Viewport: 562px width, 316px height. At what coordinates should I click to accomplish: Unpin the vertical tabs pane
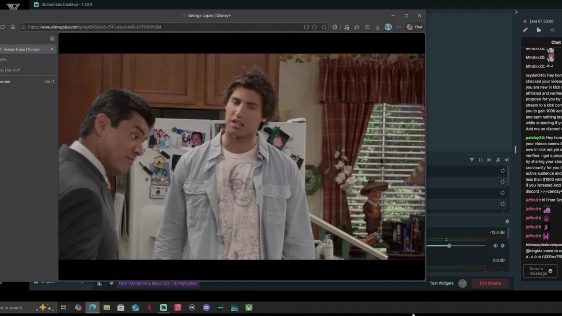pyautogui.click(x=52, y=39)
